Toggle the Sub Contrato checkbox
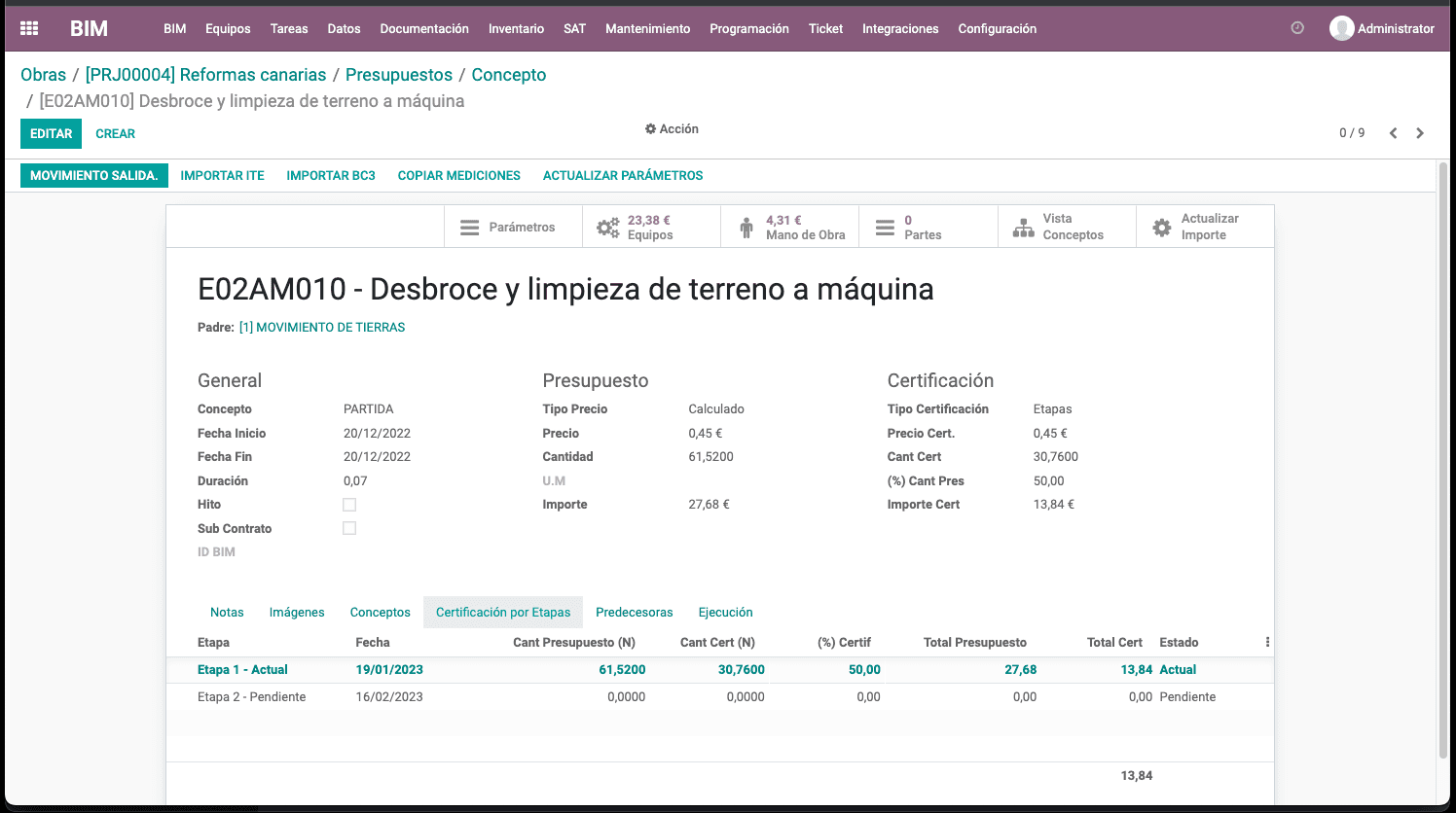 coord(349,528)
